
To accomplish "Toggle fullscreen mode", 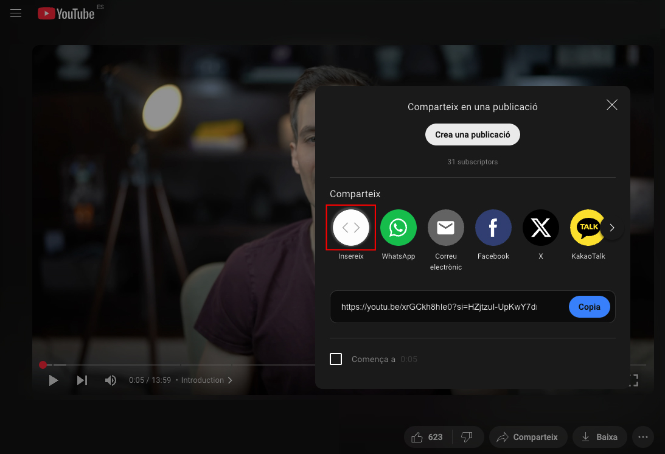I will click(x=633, y=380).
